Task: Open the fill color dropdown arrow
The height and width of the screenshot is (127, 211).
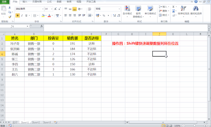Action: [46, 15]
